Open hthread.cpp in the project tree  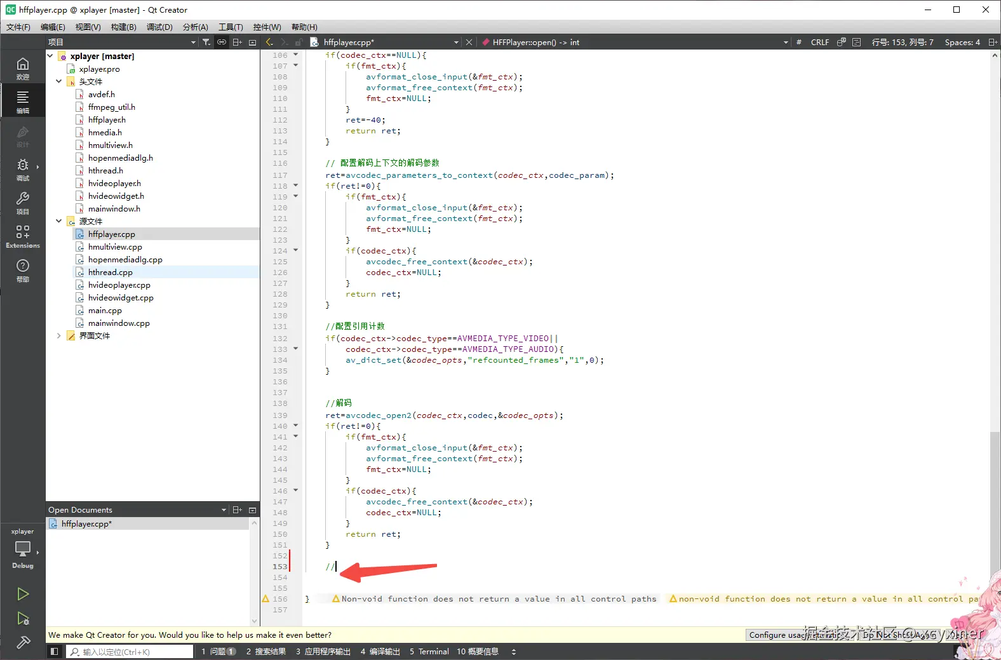pos(111,273)
